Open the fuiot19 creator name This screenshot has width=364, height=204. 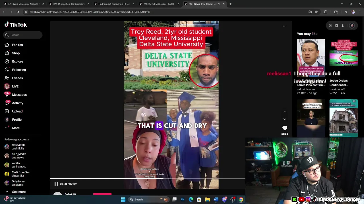pos(70,195)
